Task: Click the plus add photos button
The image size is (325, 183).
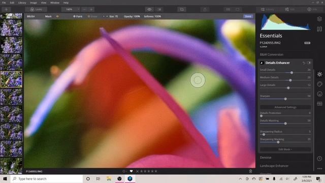Action: click(x=6, y=9)
